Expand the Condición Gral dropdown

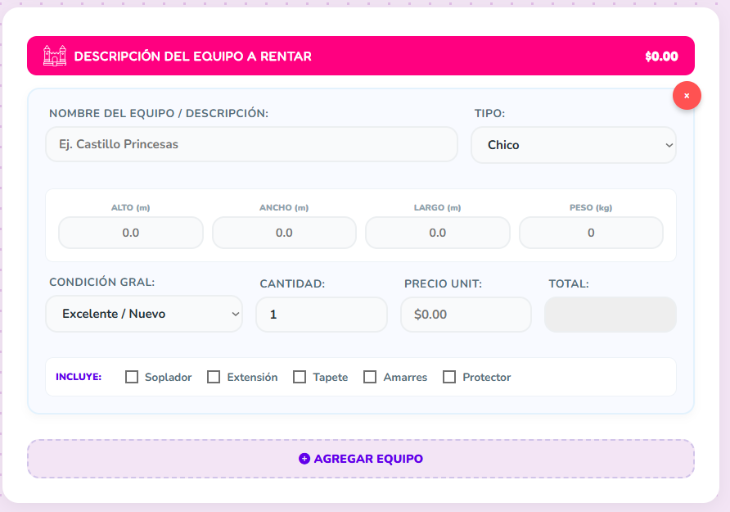[144, 314]
